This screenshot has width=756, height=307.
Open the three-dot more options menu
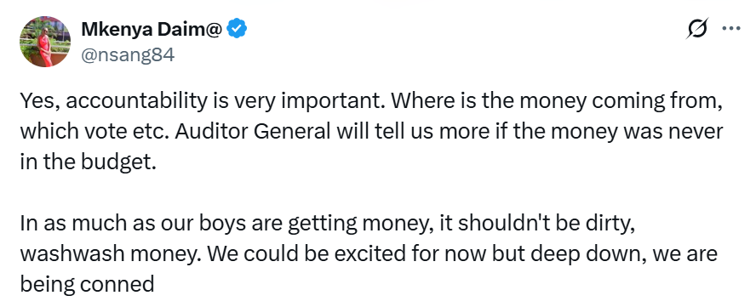pyautogui.click(x=731, y=28)
